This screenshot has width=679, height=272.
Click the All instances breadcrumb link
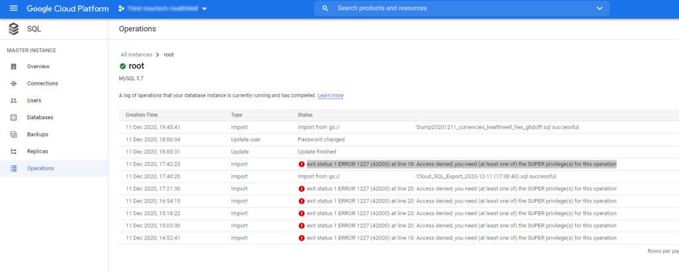pos(137,54)
